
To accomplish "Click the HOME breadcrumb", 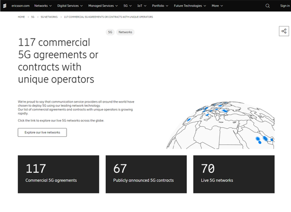I will (21, 17).
